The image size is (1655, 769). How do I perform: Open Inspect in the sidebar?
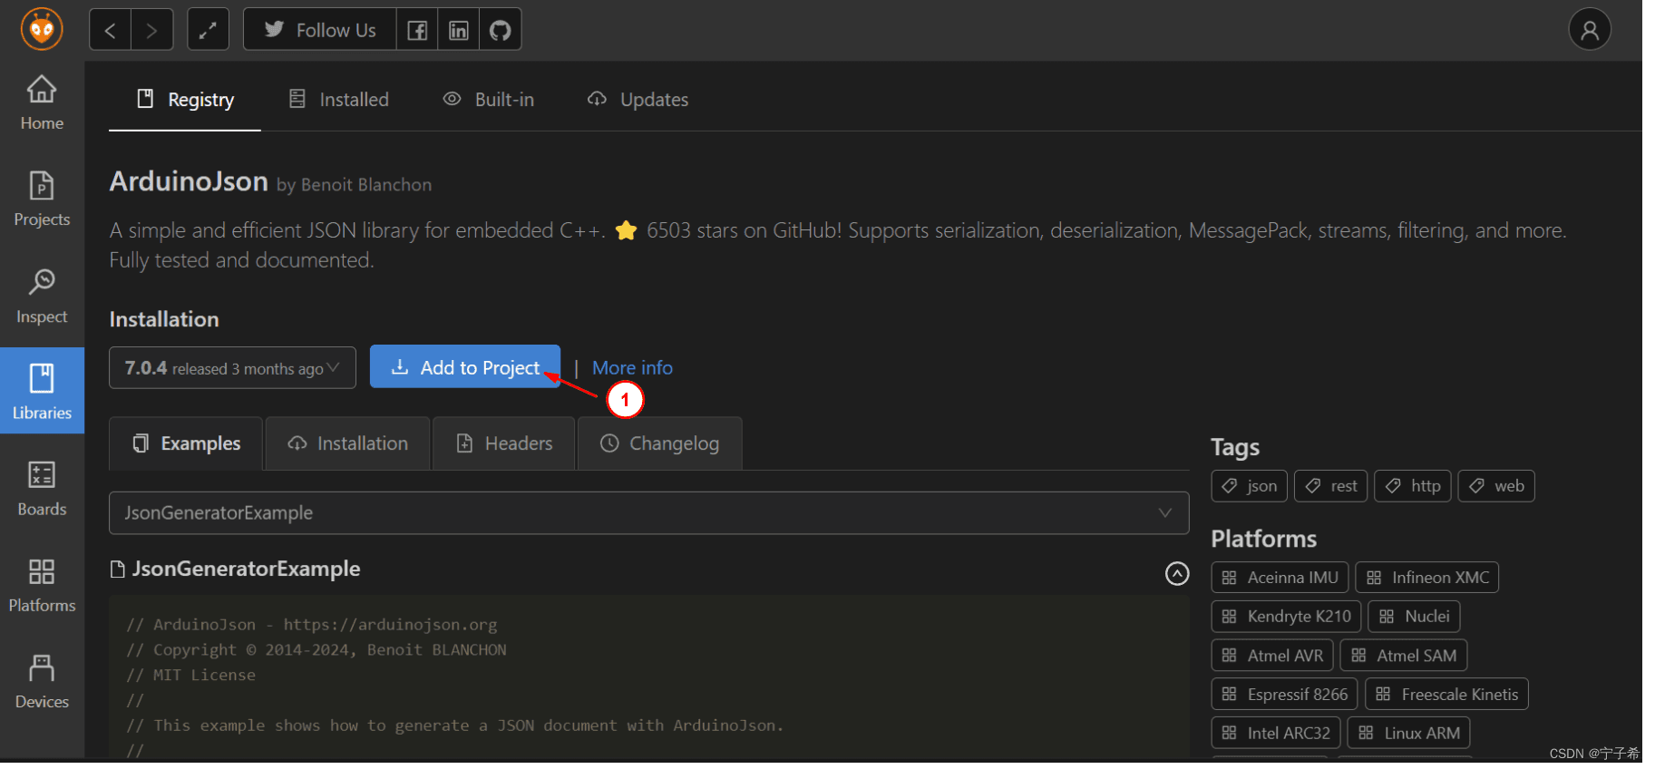click(42, 297)
